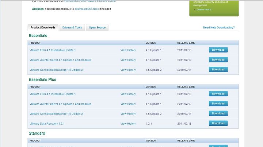This screenshot has width=263, height=147.
Task: Click PRODUCT header in Essentials table
Action: (x=35, y=43)
